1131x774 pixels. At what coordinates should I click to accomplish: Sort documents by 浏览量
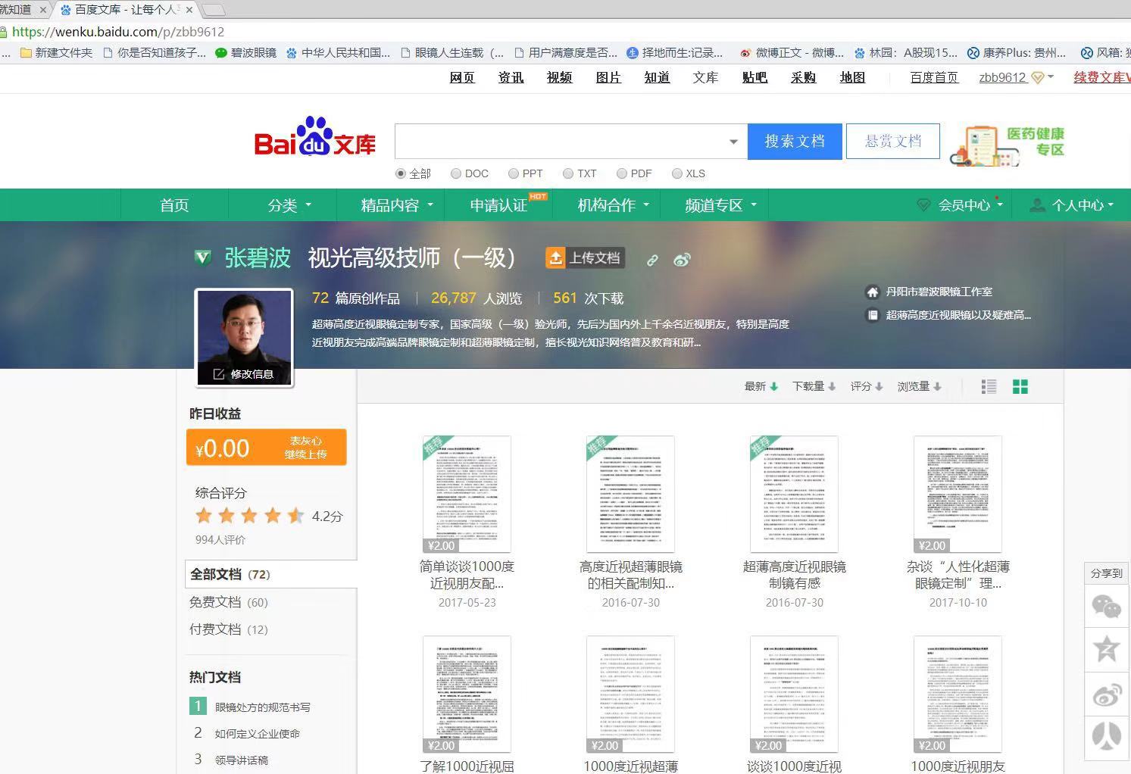[x=919, y=386]
